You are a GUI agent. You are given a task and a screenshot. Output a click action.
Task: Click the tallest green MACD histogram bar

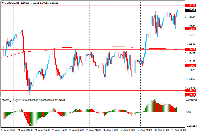tap(154, 106)
